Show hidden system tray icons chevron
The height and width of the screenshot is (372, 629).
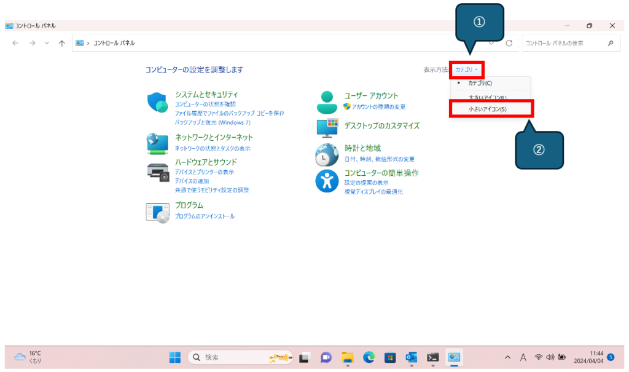[507, 357]
